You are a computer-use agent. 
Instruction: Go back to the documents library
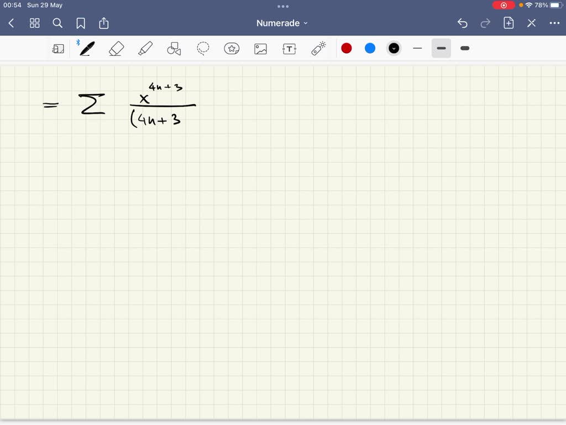click(x=12, y=23)
